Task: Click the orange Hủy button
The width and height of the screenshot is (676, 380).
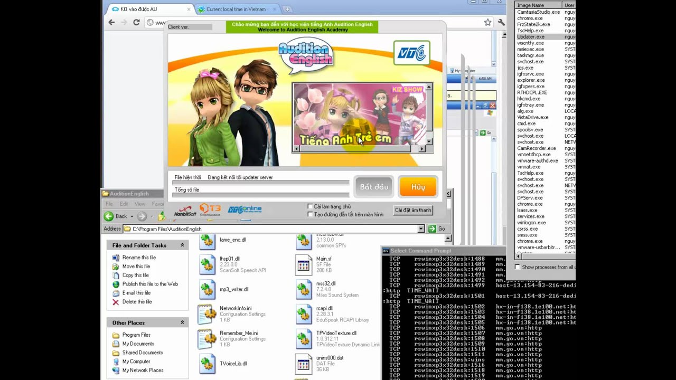Action: 418,187
